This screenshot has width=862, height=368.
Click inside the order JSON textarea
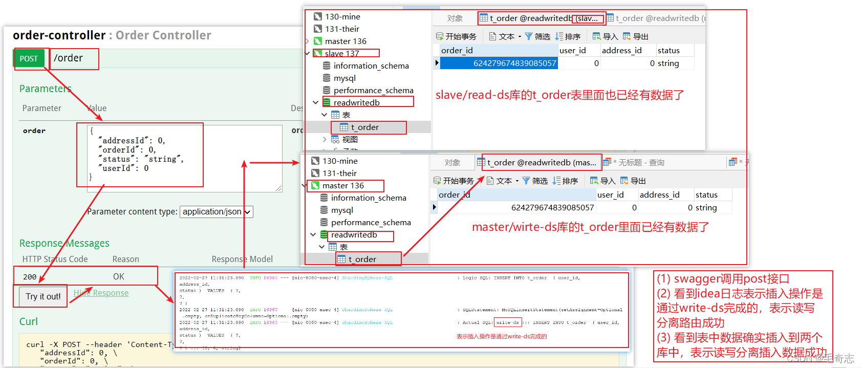tap(185, 159)
